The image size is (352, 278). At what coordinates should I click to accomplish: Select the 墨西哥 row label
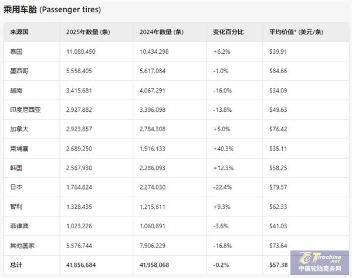coord(19,71)
